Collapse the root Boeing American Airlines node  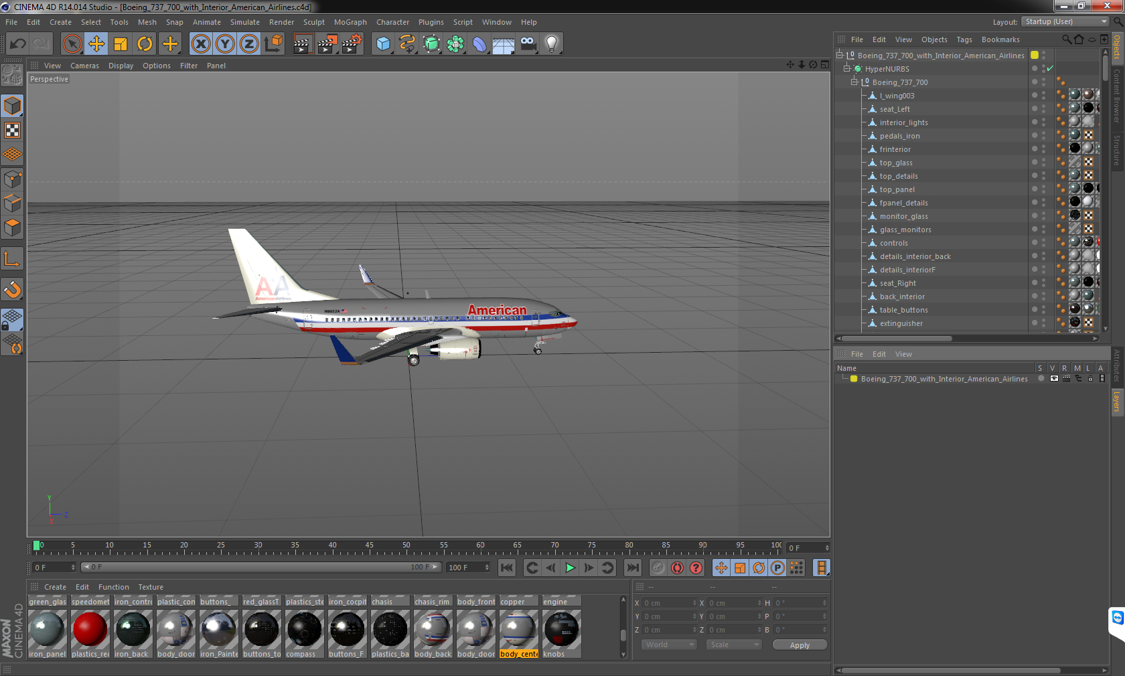[839, 55]
